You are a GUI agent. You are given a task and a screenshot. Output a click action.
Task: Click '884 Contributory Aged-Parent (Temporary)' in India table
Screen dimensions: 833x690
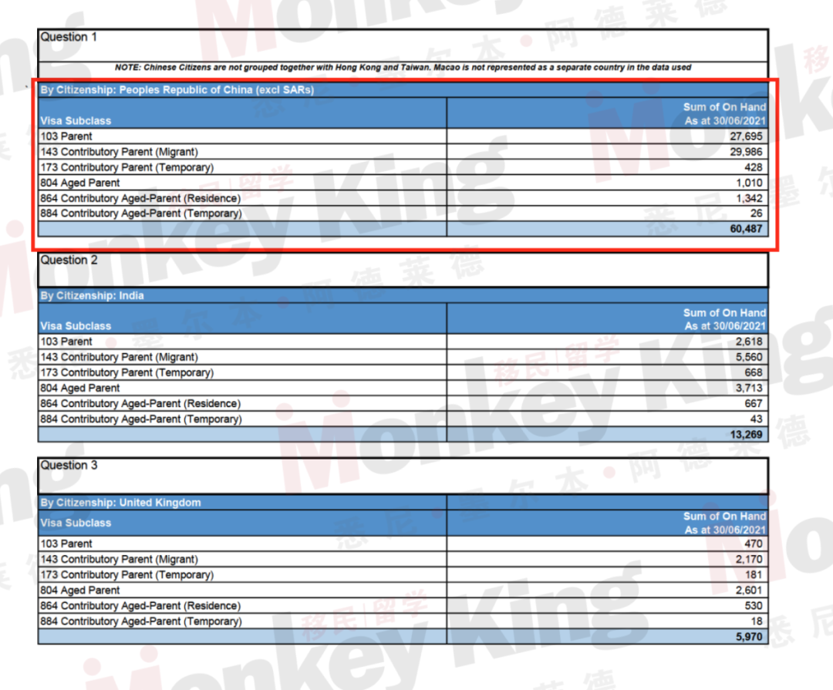(141, 419)
